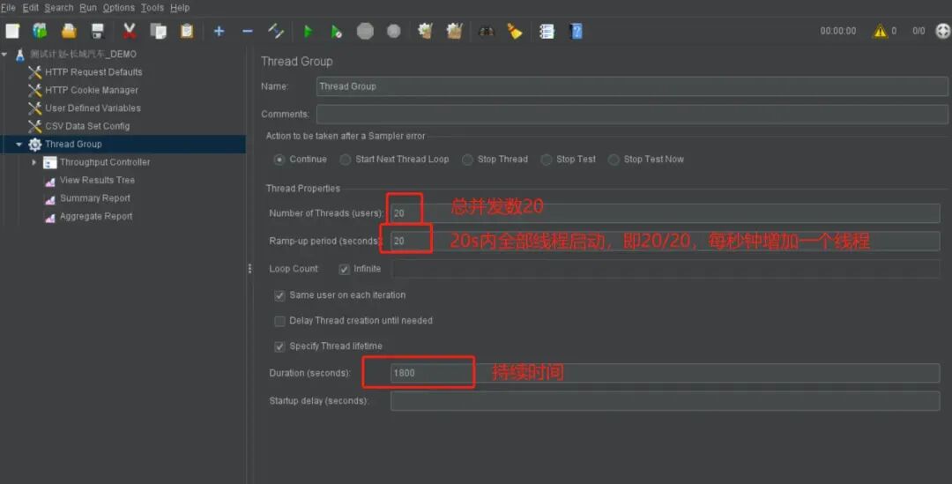Collapse the Thread Group tree node
The height and width of the screenshot is (484, 952).
point(19,145)
